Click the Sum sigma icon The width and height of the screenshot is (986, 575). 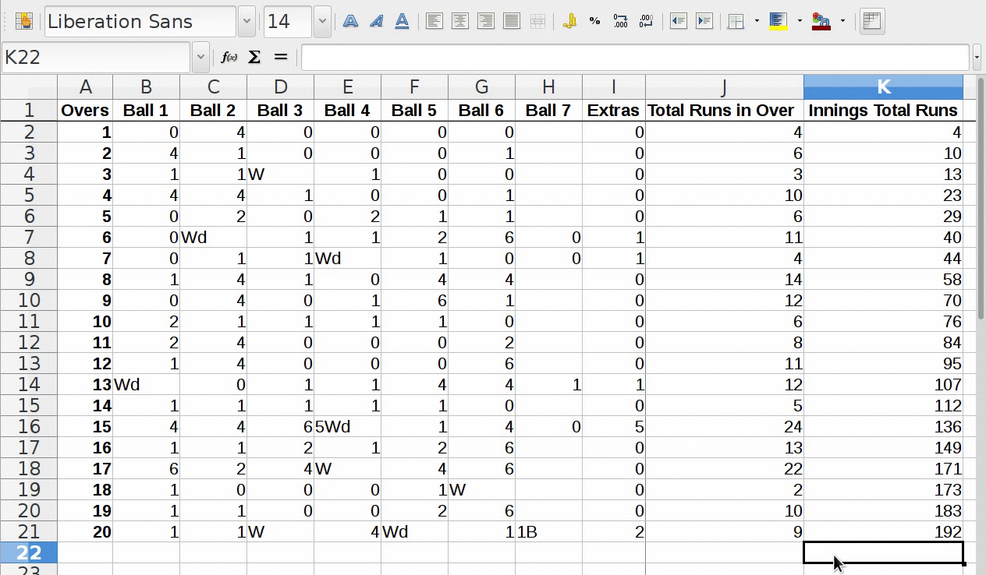tap(254, 57)
